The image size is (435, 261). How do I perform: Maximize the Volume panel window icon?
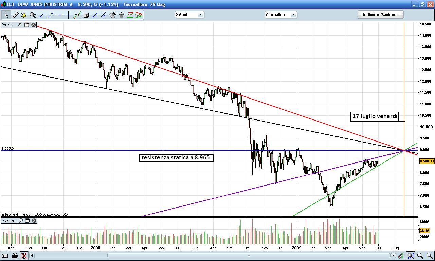(x=28, y=221)
